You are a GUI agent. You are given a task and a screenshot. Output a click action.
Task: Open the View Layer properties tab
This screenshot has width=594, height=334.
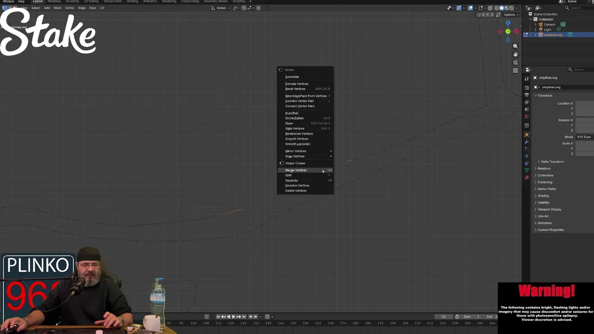(527, 102)
